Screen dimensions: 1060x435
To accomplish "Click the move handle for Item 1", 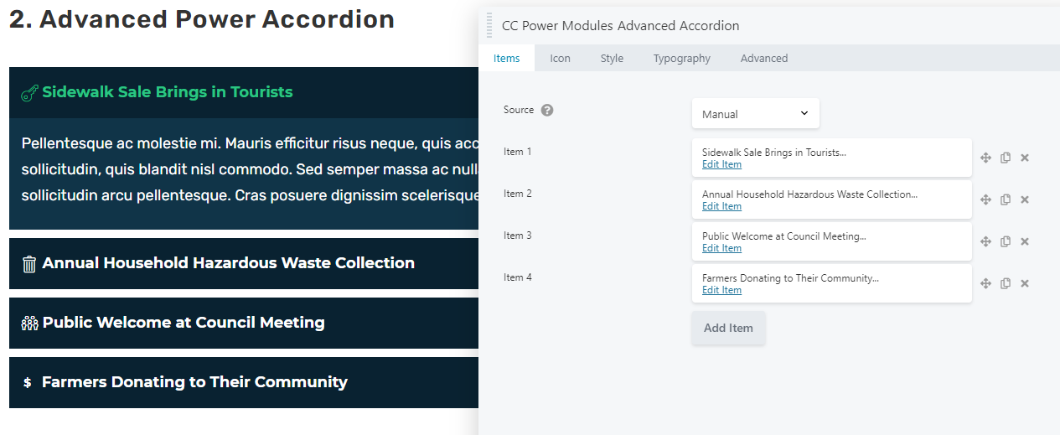I will pyautogui.click(x=985, y=158).
